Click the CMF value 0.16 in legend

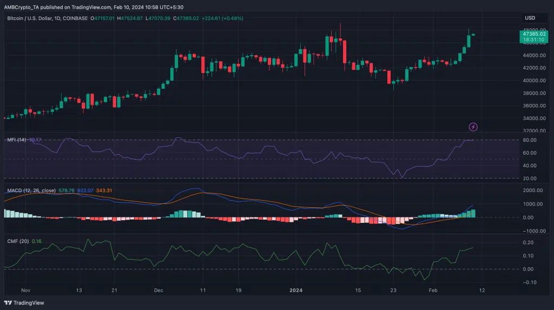pyautogui.click(x=37, y=241)
